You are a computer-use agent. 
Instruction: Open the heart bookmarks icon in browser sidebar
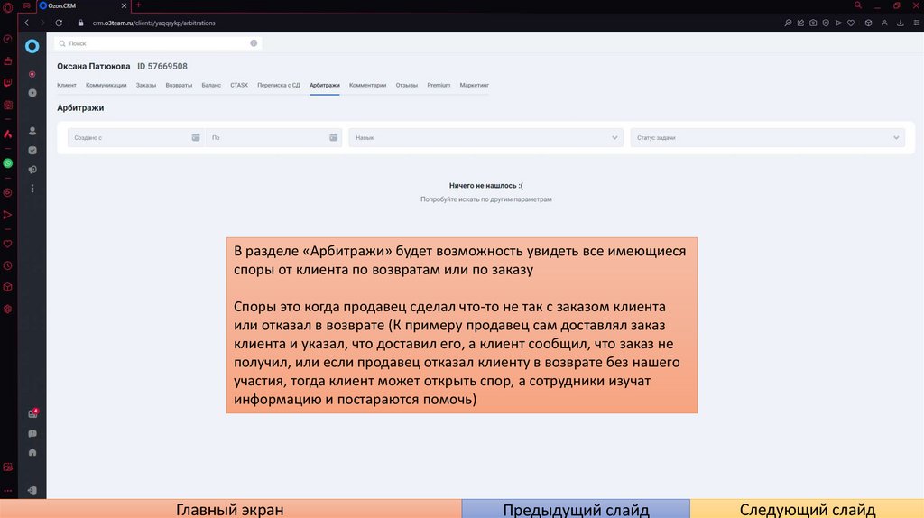click(x=7, y=244)
